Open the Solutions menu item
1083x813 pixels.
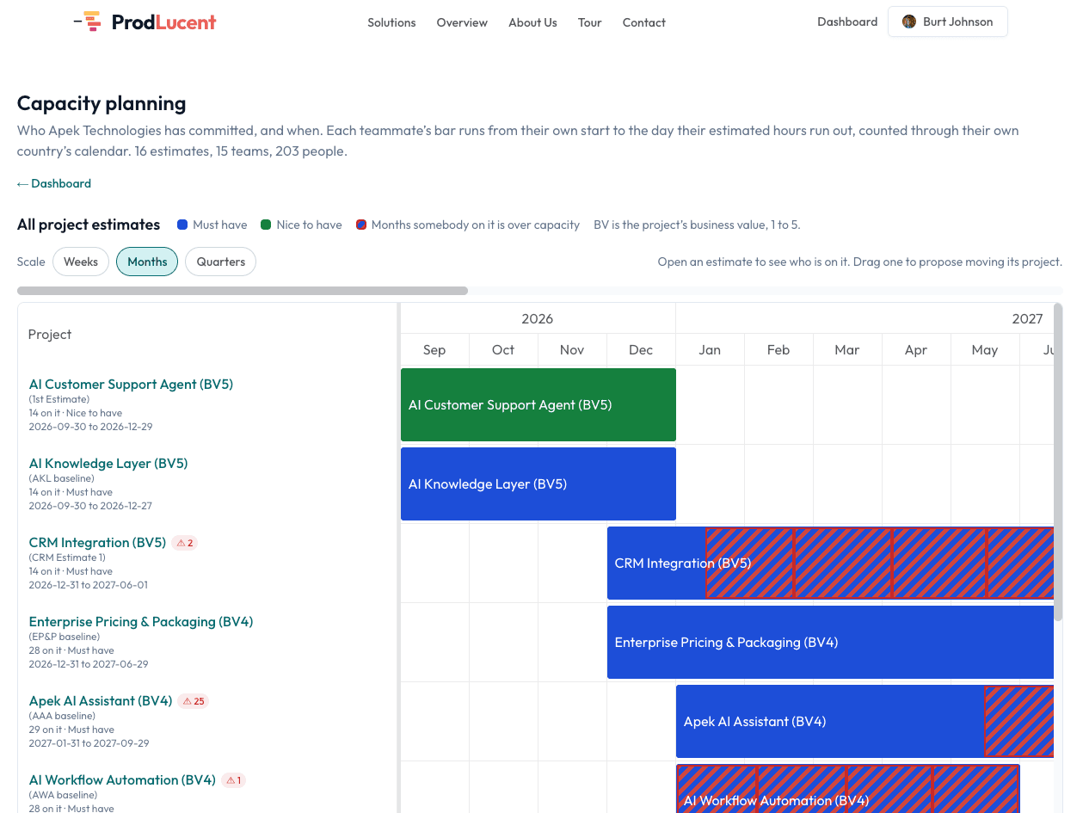click(x=391, y=22)
